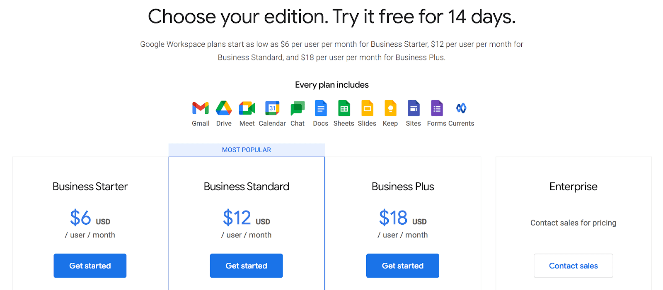Click the green Chat icon
This screenshot has width=663, height=290.
point(298,108)
